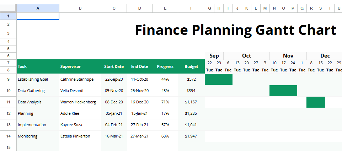
Task: Select the green Data Analysis Gantt bar
Action: 316,102
